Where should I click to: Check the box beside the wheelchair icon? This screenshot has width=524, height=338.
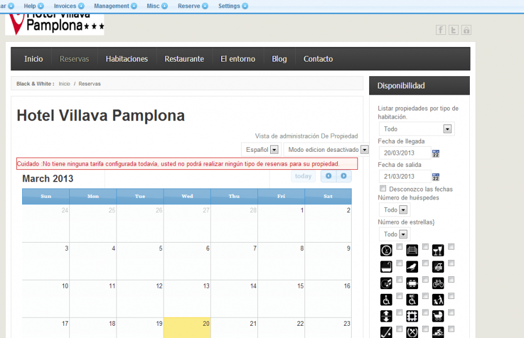coord(399,296)
